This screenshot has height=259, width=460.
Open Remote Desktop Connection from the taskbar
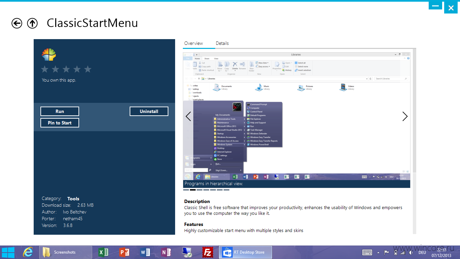click(187, 252)
